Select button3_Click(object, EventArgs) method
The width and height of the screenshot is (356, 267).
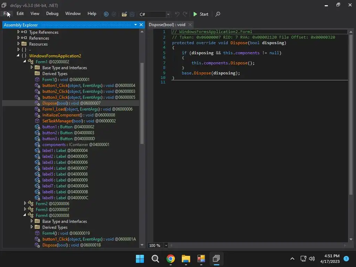(x=89, y=97)
